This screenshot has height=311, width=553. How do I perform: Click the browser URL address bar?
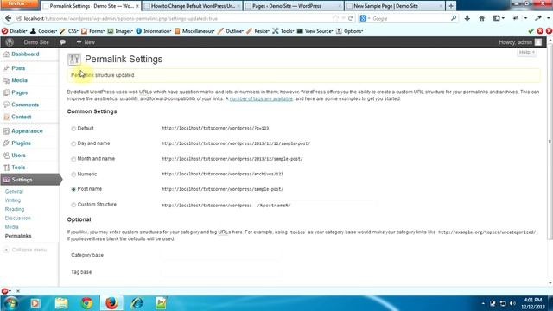tap(176, 18)
